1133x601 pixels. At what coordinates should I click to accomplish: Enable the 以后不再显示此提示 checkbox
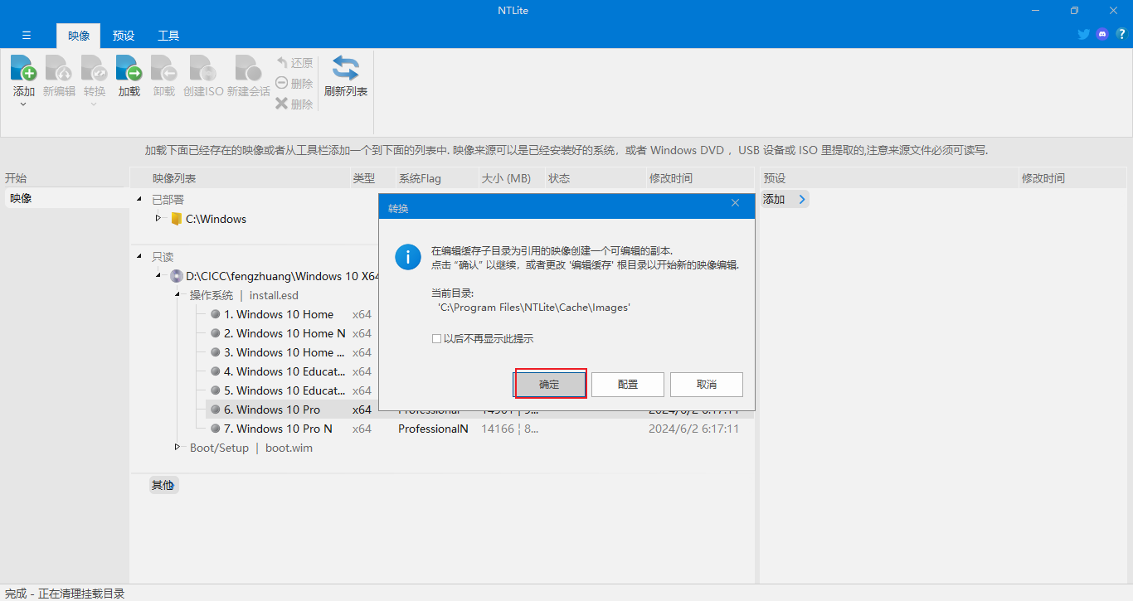436,339
